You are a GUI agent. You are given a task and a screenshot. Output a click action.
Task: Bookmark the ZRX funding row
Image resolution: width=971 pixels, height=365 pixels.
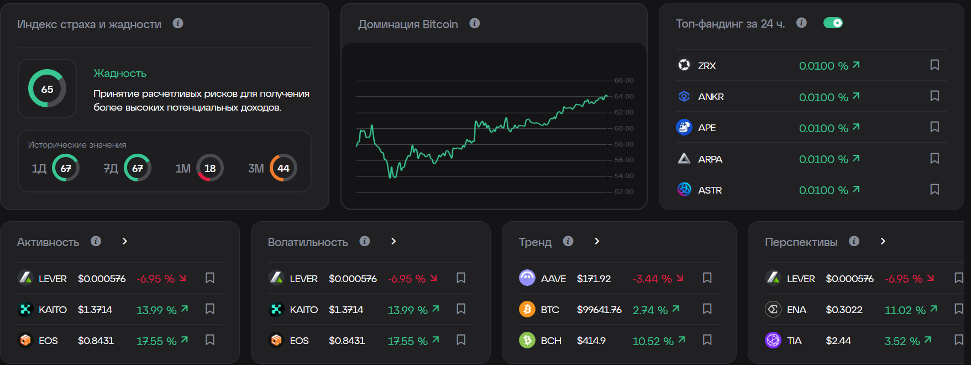click(935, 65)
